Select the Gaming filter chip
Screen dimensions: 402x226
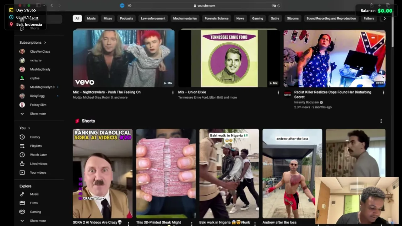pos(258,19)
